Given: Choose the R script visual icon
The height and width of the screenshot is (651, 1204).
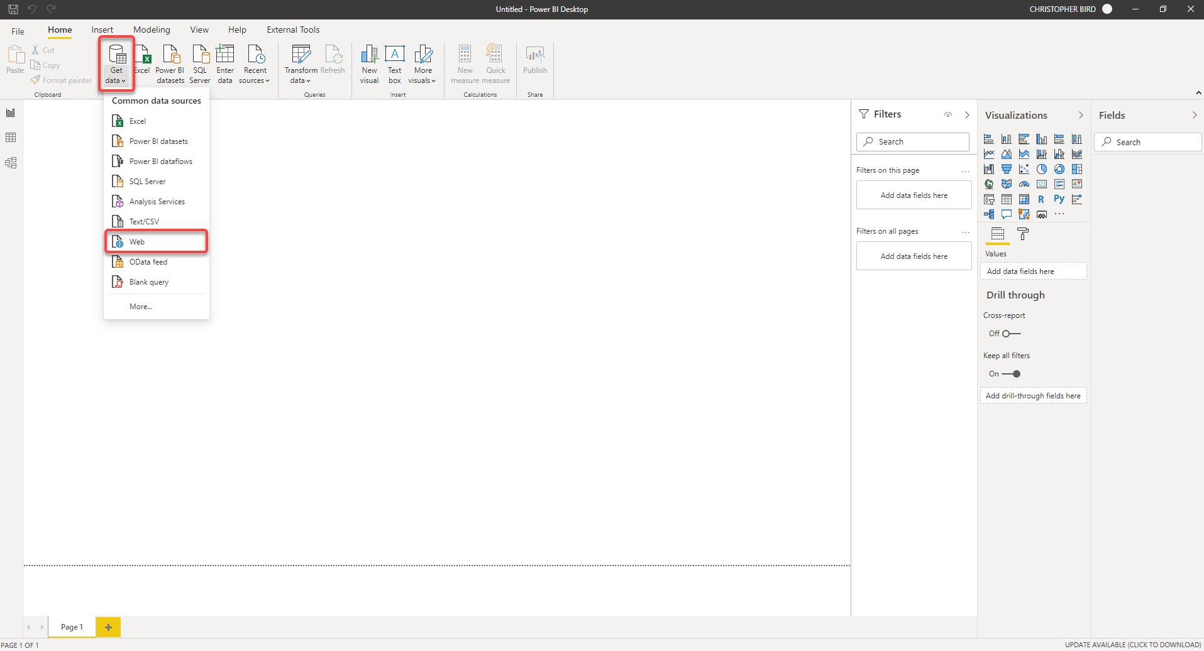Looking at the screenshot, I should pos(1041,199).
